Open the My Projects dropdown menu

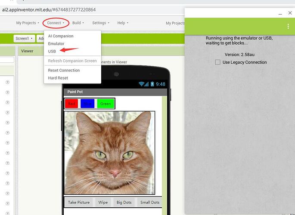28,23
